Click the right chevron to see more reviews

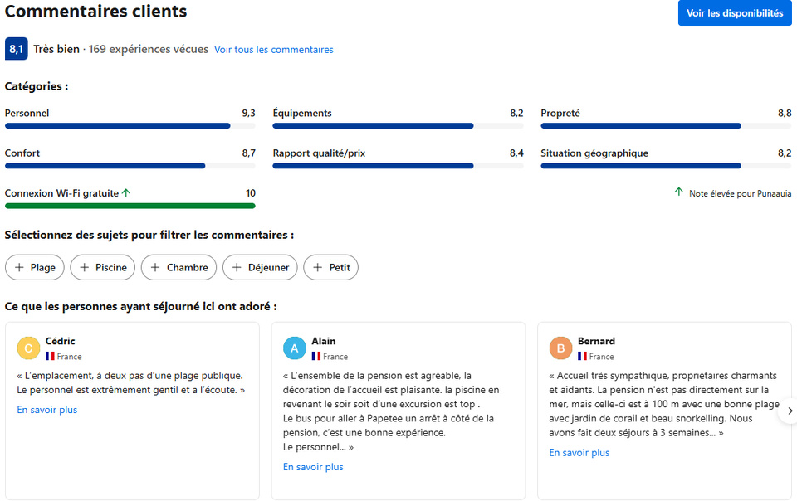point(790,411)
